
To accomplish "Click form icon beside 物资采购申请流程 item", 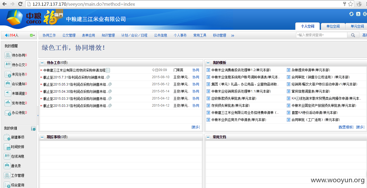I will (x=108, y=70).
